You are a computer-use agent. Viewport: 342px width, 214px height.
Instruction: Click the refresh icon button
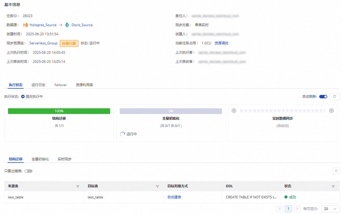pyautogui.click(x=335, y=97)
